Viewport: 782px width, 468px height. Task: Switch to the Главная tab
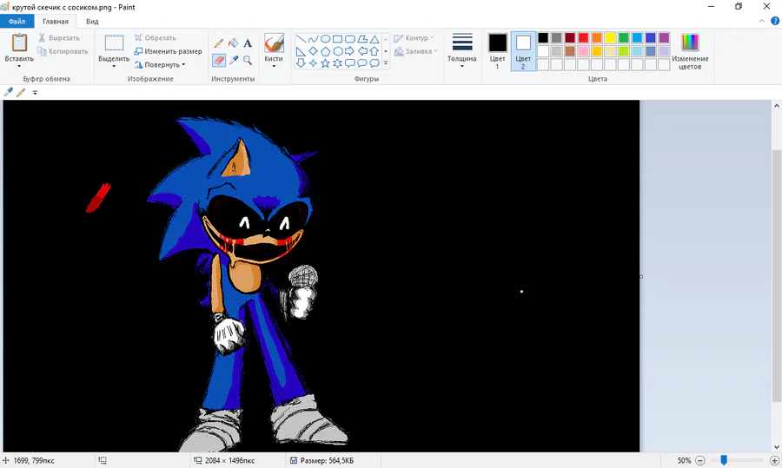tap(56, 22)
